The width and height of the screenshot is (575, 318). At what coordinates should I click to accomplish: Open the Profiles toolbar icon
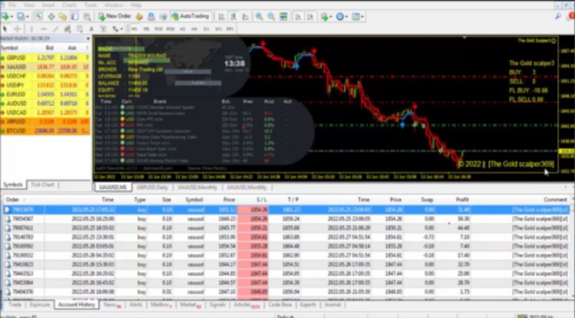(21, 17)
